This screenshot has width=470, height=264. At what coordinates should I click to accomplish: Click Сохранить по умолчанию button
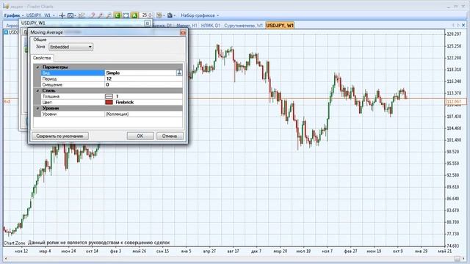coord(60,136)
